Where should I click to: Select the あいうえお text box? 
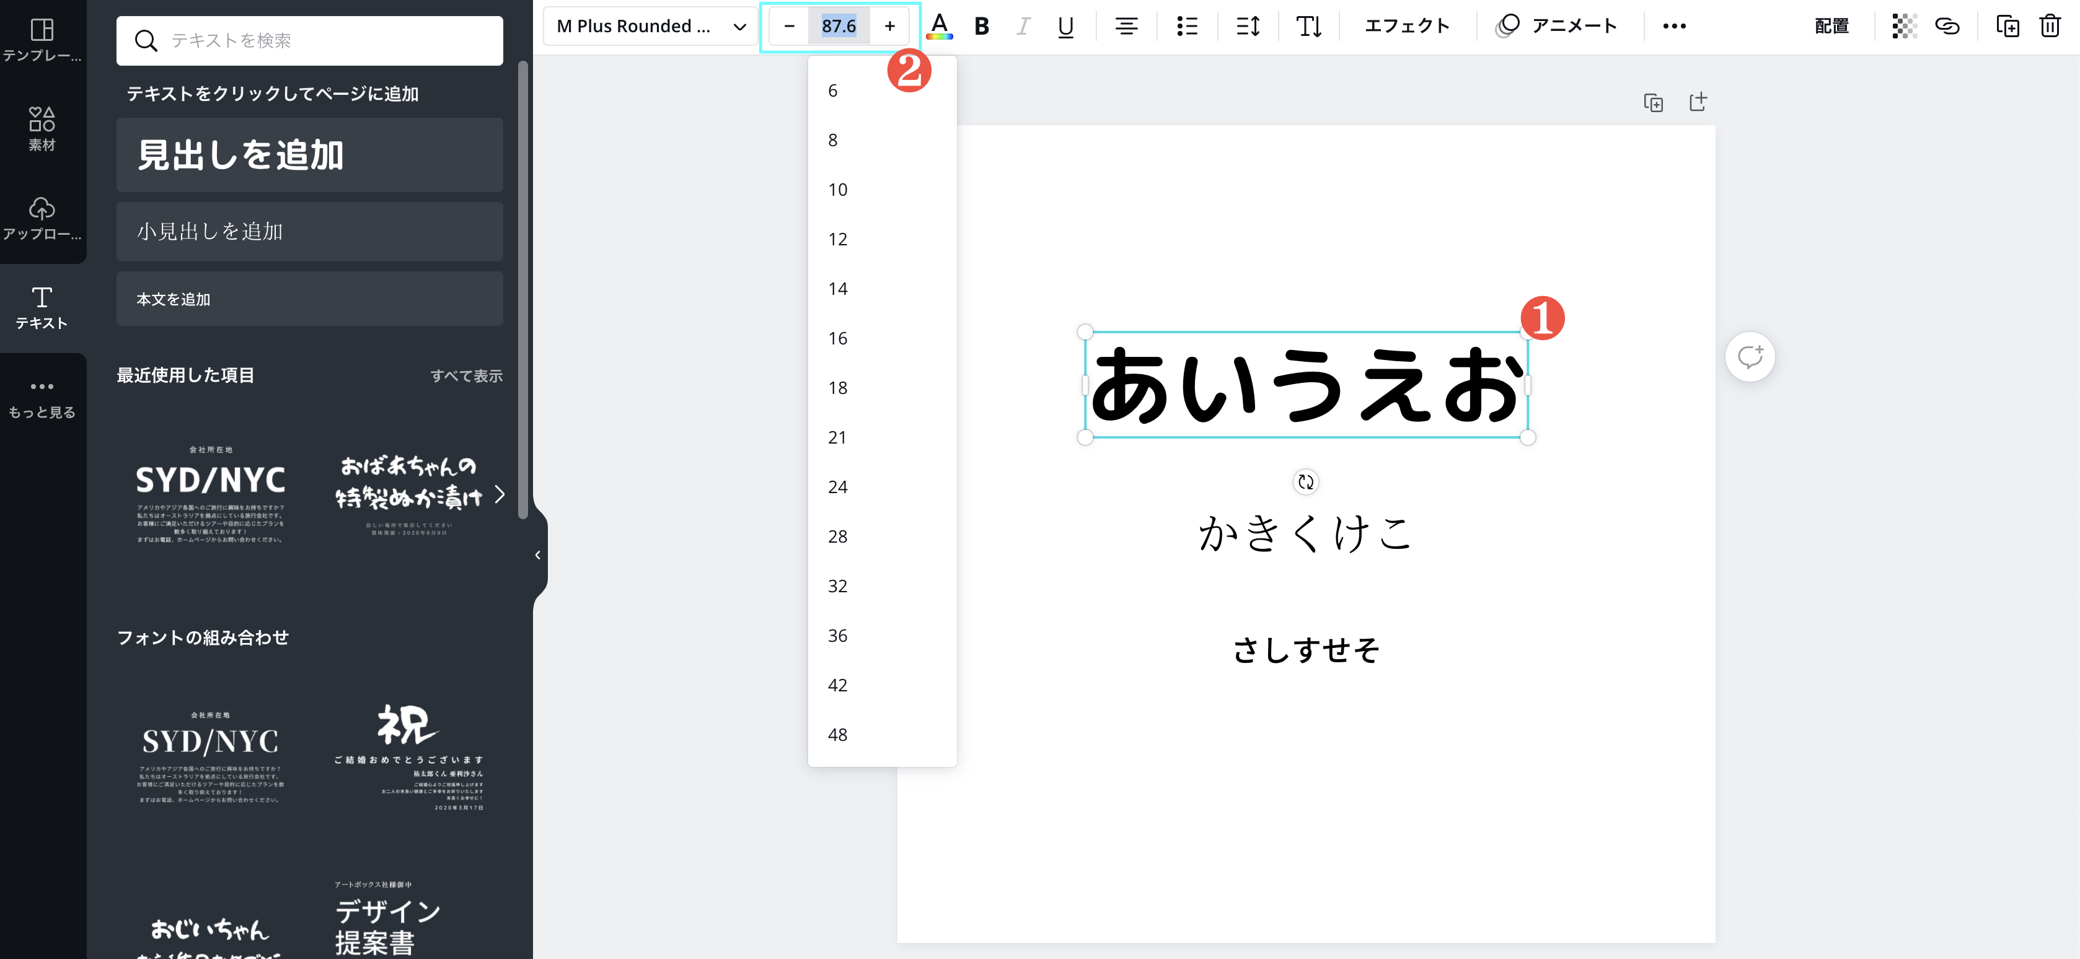1306,385
